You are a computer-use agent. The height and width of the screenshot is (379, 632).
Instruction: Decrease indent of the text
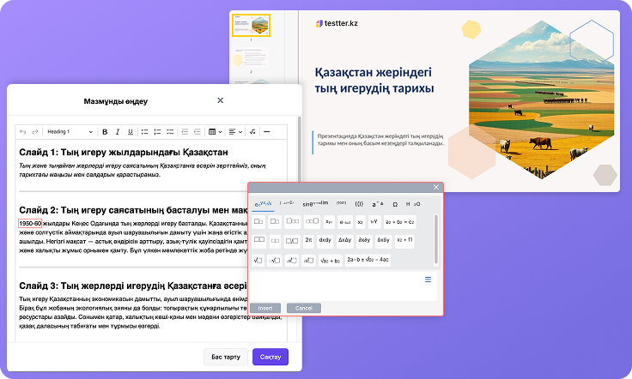[185, 132]
